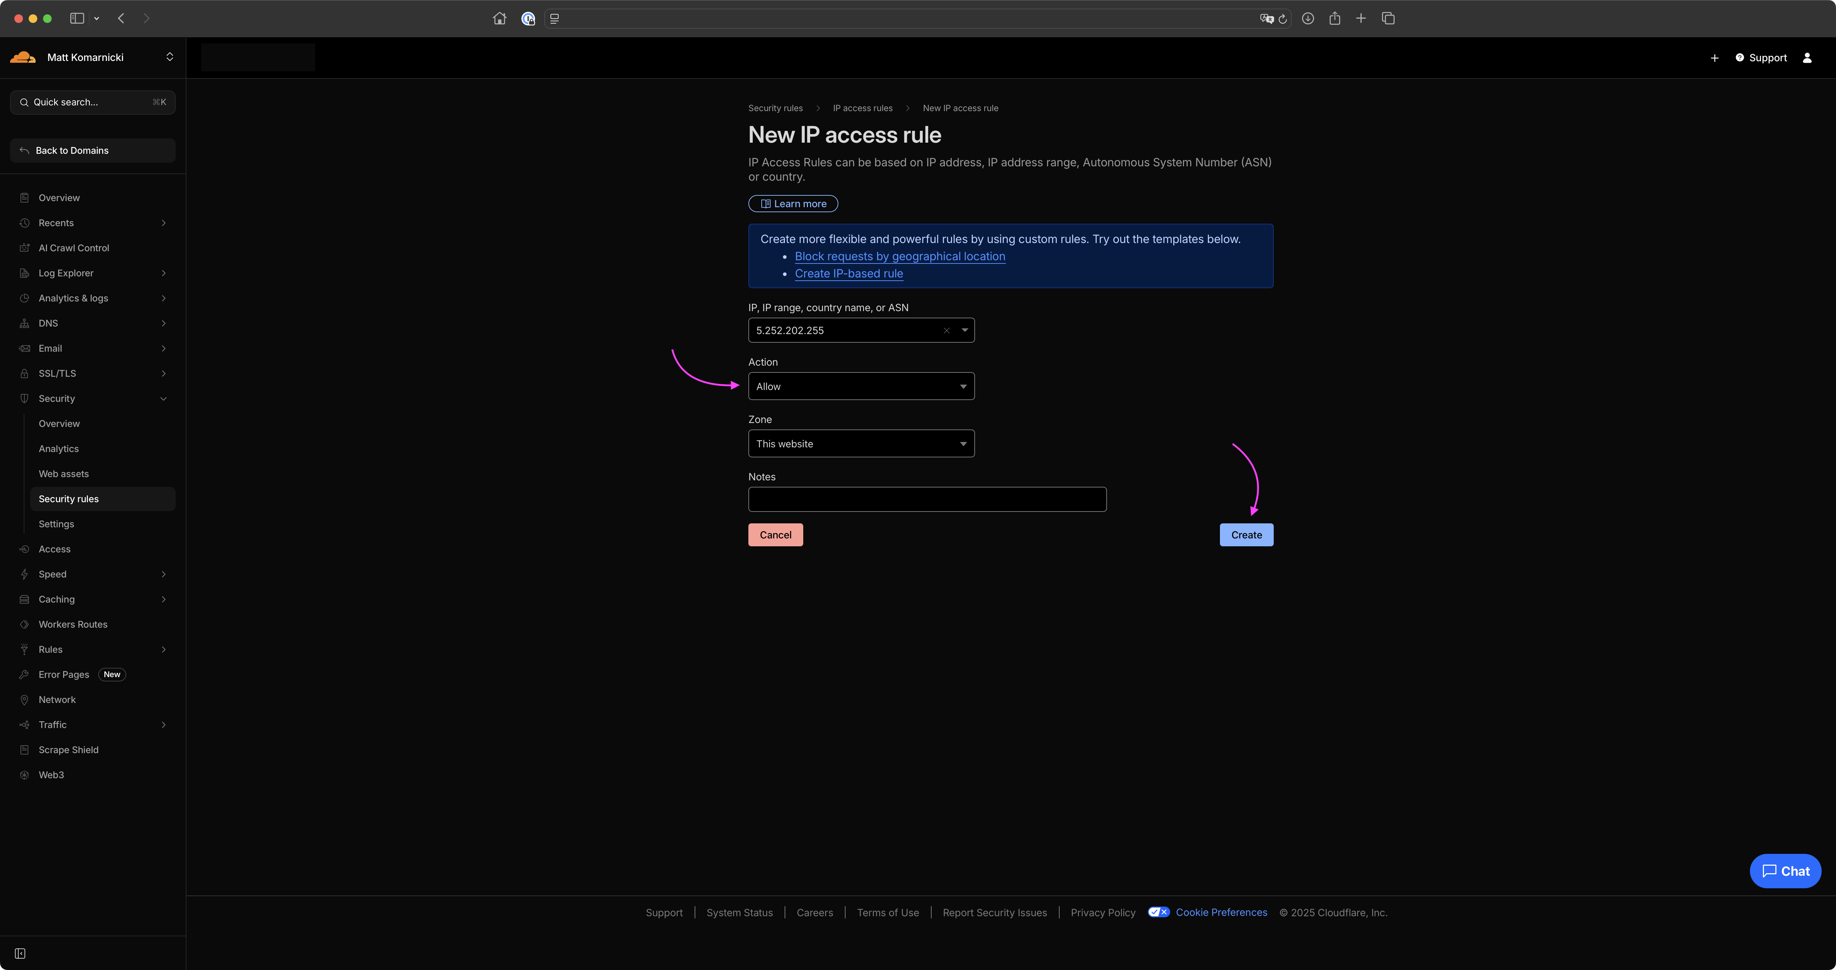Open the Action dropdown showing Allow
The height and width of the screenshot is (970, 1836).
tap(861, 386)
